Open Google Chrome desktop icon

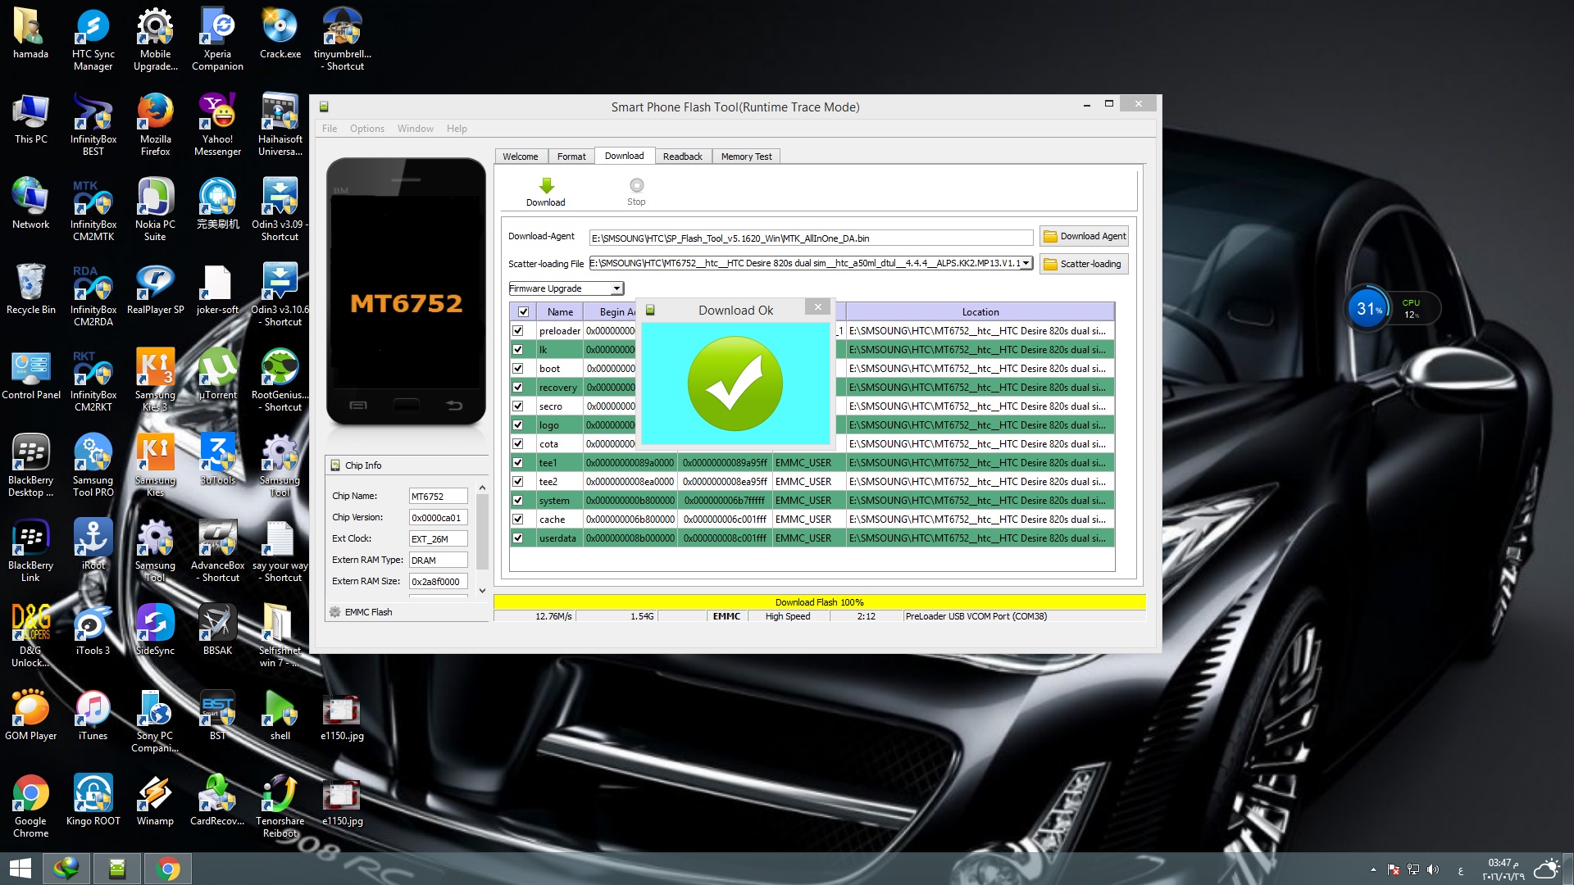click(x=31, y=806)
